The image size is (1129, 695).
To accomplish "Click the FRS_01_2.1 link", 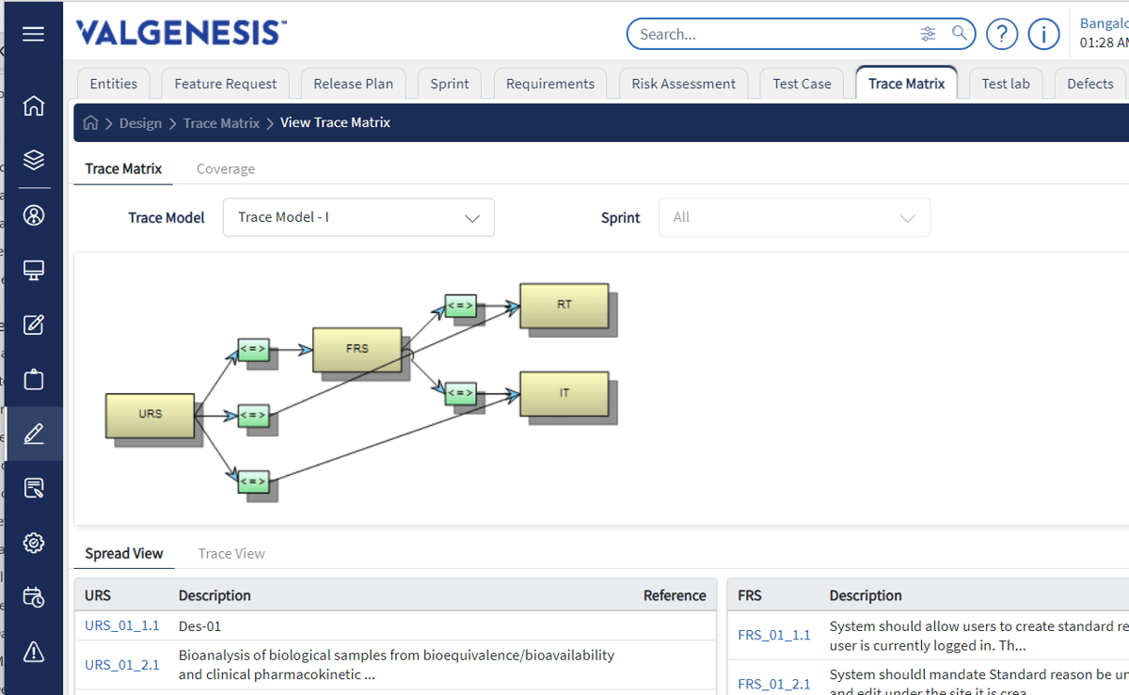I will pos(773,683).
